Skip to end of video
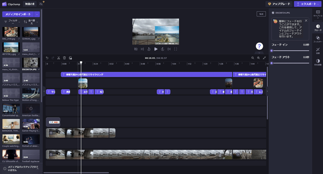Screen dimensions: 323x174 169,49
